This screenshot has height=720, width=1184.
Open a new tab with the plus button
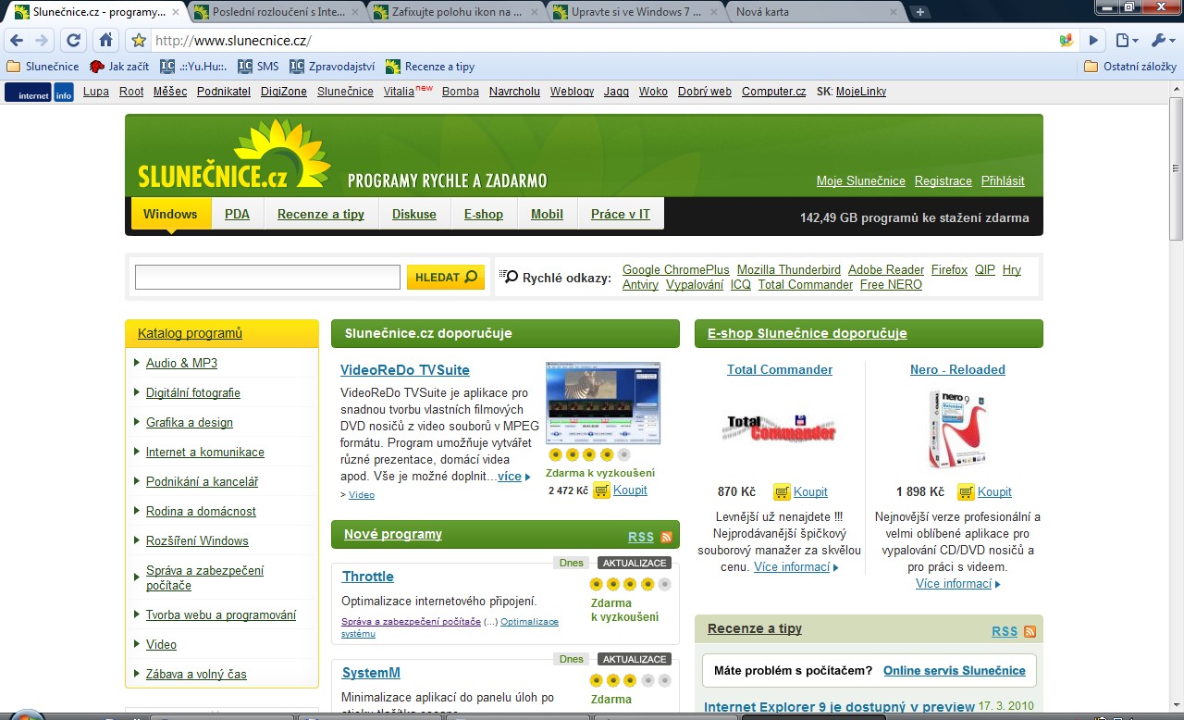pos(919,12)
